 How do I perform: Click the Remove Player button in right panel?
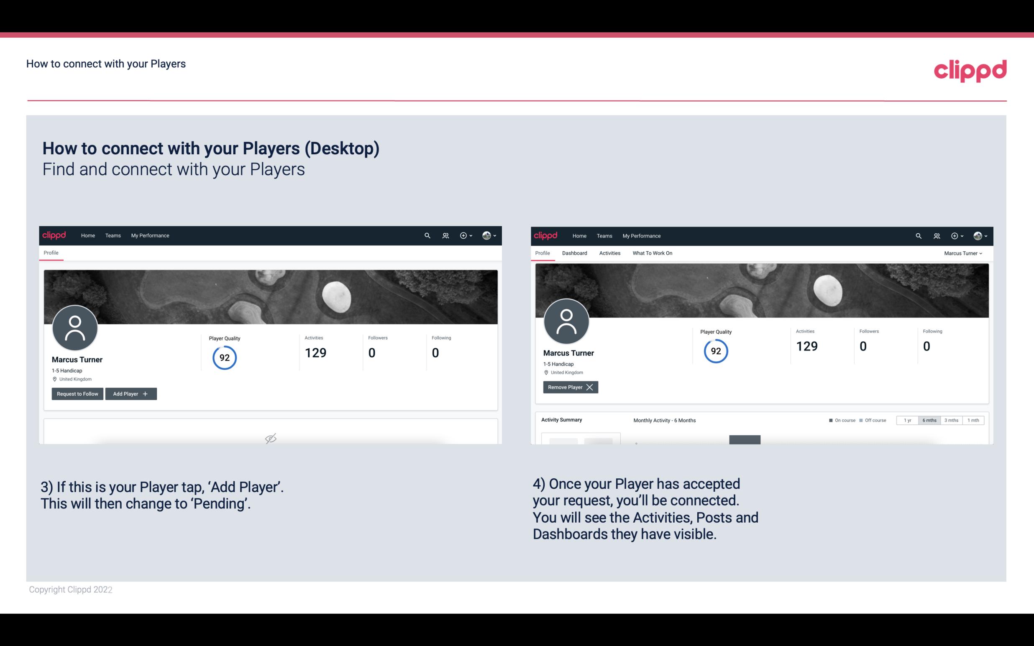click(569, 386)
